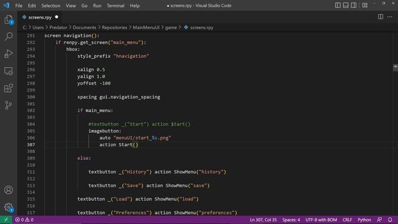Click the screens.rpy breadcrumb segment
Image resolution: width=398 pixels, height=224 pixels.
201,27
